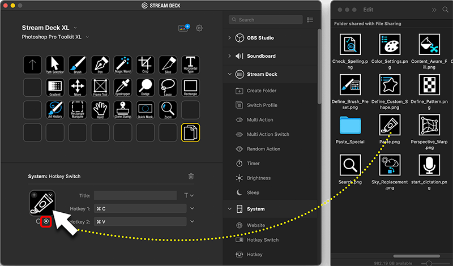Screen dimensions: 453x266
Task: Select the Dodge tool key
Action: [146, 87]
